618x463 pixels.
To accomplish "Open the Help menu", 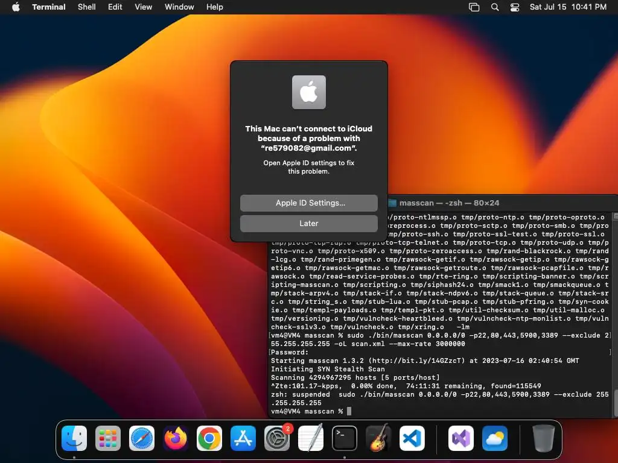I will click(214, 7).
